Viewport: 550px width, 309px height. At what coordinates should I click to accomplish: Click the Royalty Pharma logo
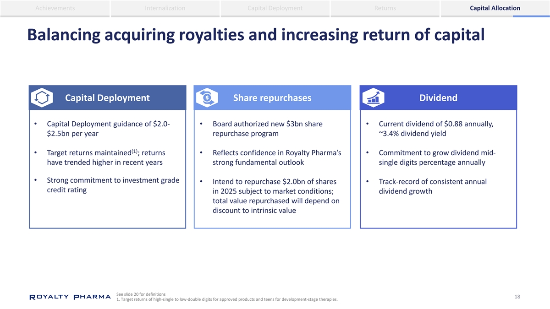(70, 297)
